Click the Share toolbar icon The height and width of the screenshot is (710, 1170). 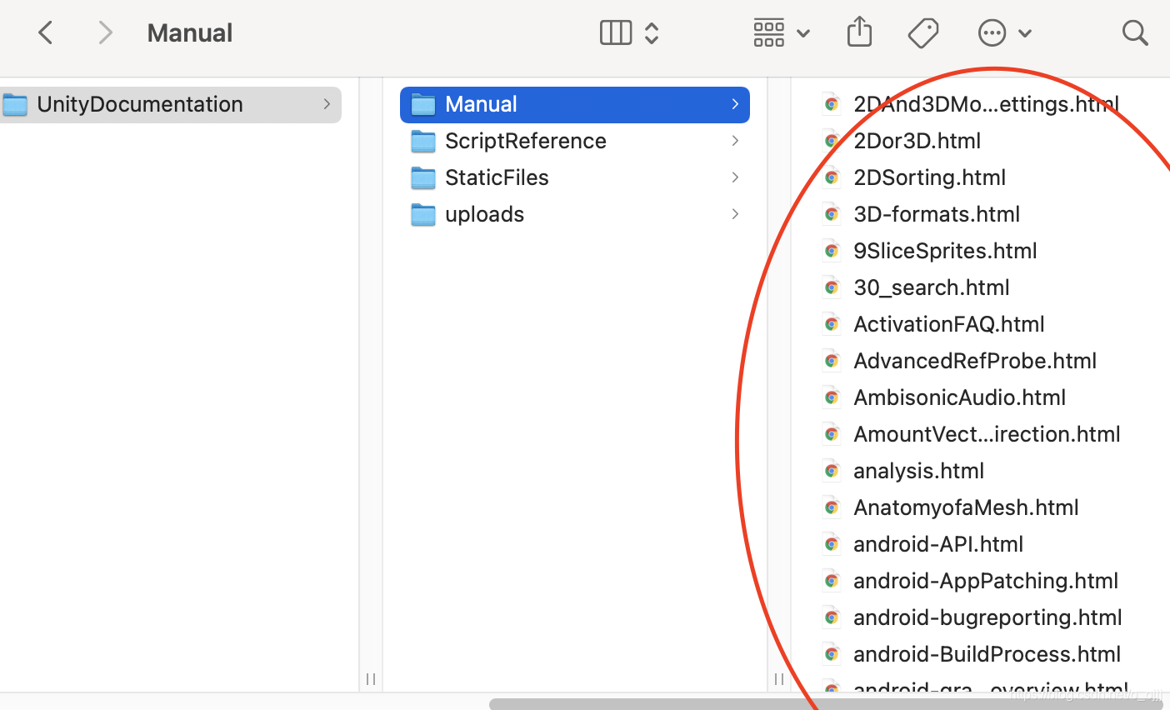(859, 32)
